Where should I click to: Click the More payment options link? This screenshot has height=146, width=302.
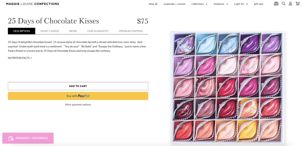[78, 105]
